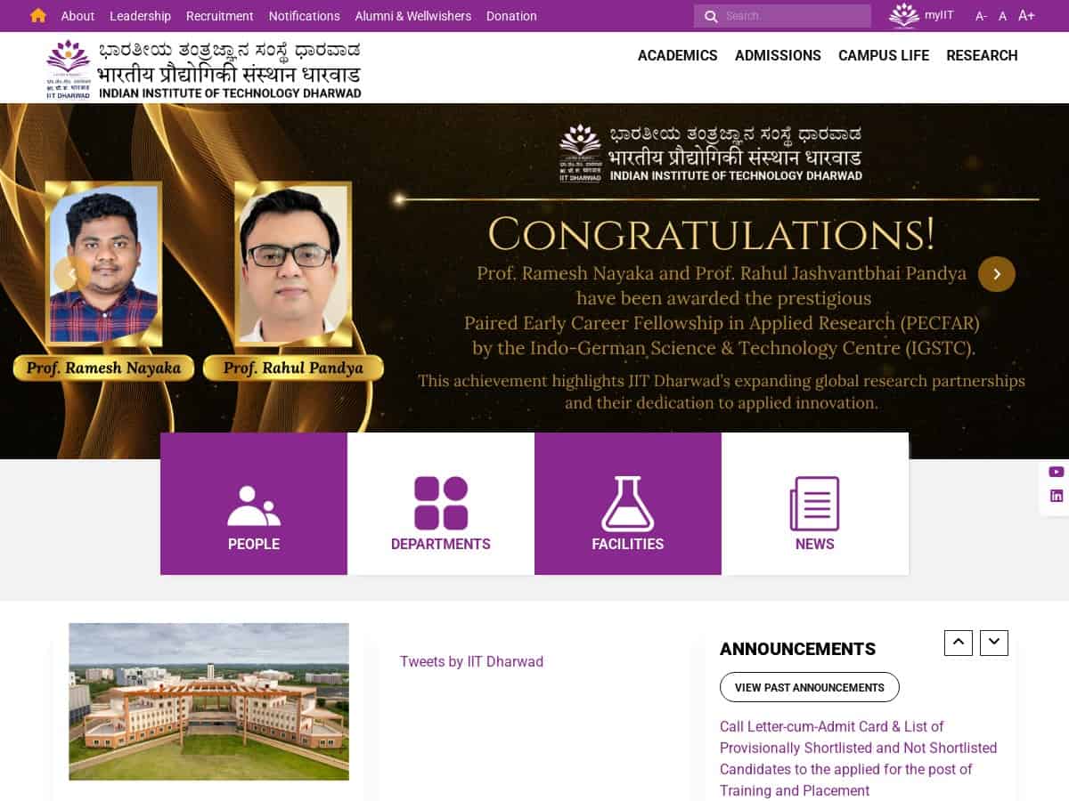Open the Campus Life main menu
This screenshot has width=1069, height=801.
pos(884,55)
